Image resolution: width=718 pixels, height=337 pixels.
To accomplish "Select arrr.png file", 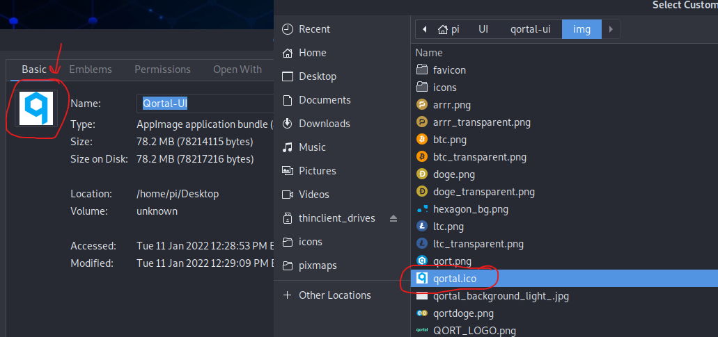I will 564,105.
